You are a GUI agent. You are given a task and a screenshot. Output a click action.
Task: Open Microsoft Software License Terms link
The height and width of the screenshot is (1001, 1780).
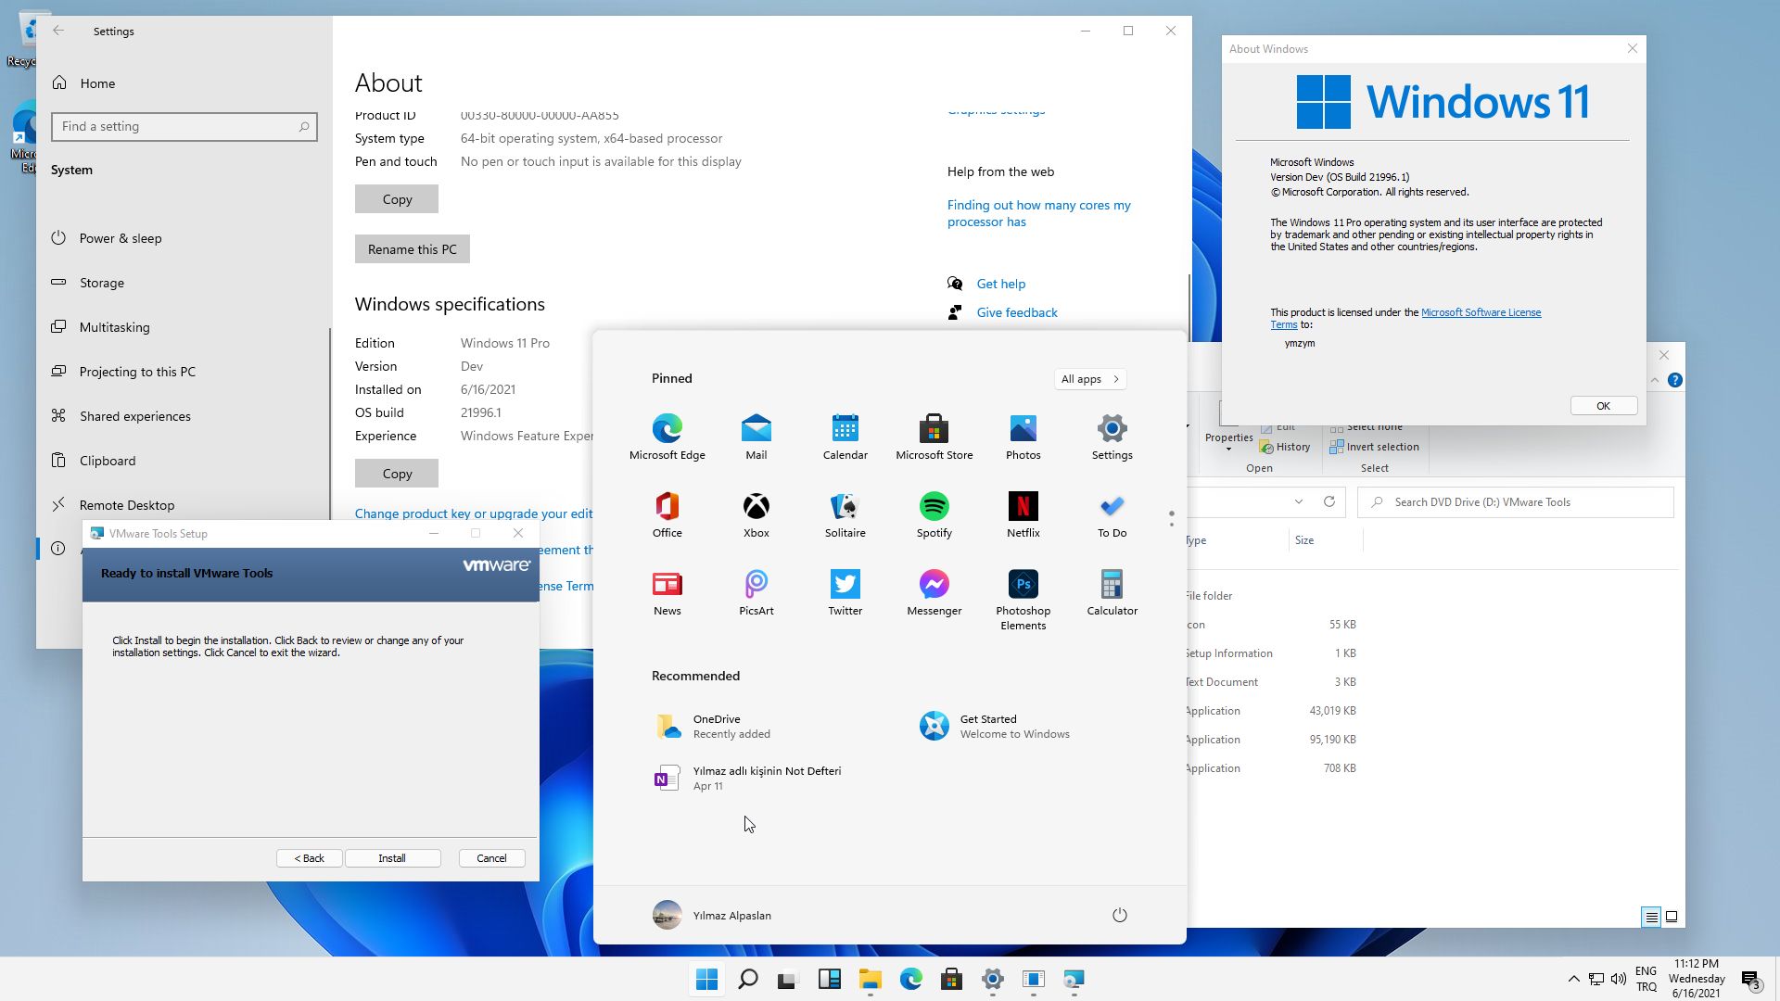[x=1481, y=312]
